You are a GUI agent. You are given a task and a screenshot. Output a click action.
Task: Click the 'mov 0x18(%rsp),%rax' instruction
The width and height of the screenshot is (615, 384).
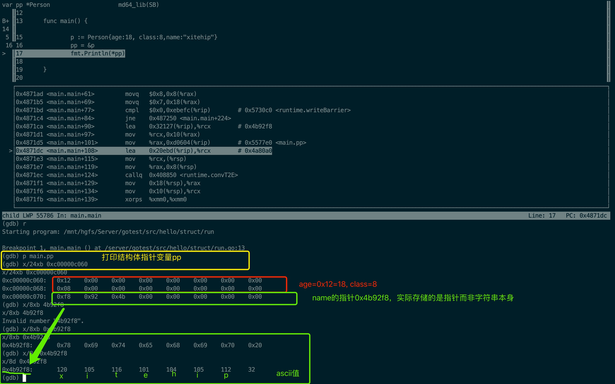point(162,183)
